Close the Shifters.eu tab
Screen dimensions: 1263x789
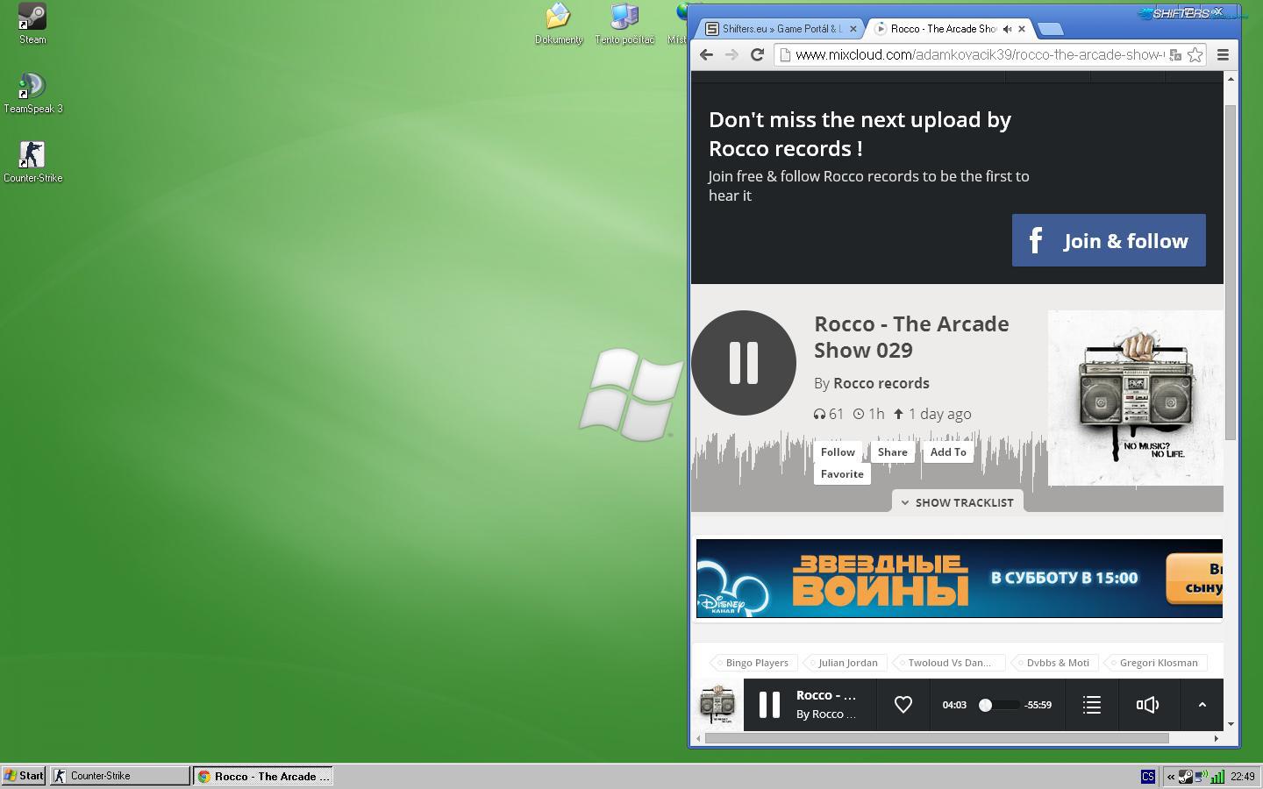click(x=853, y=29)
